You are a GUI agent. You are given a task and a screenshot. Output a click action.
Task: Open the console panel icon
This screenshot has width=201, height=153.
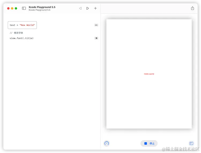click(x=191, y=143)
